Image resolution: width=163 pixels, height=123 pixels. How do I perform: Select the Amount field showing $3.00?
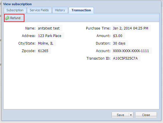pos(119,36)
